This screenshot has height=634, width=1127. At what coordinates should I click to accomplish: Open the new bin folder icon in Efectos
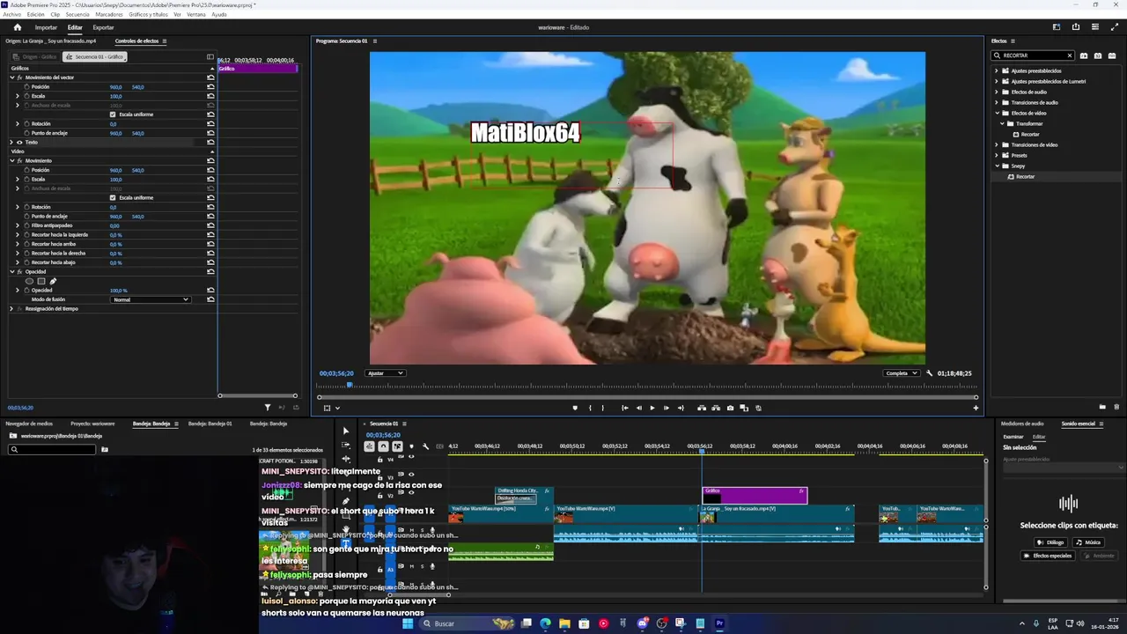coord(1102,407)
